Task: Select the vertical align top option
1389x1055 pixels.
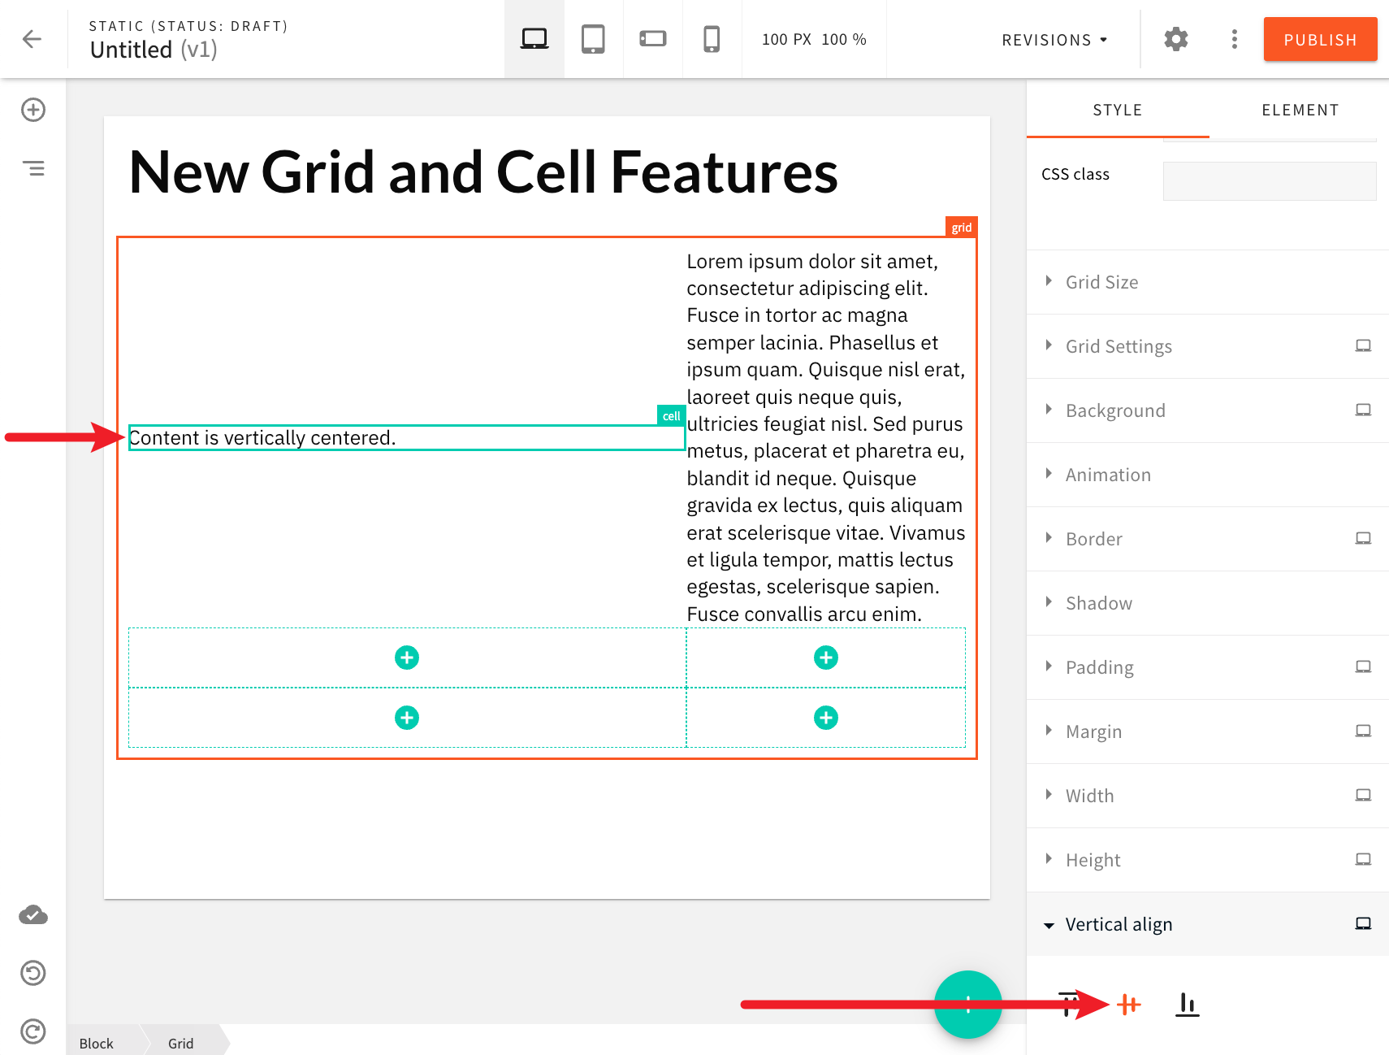Action: point(1068,1005)
